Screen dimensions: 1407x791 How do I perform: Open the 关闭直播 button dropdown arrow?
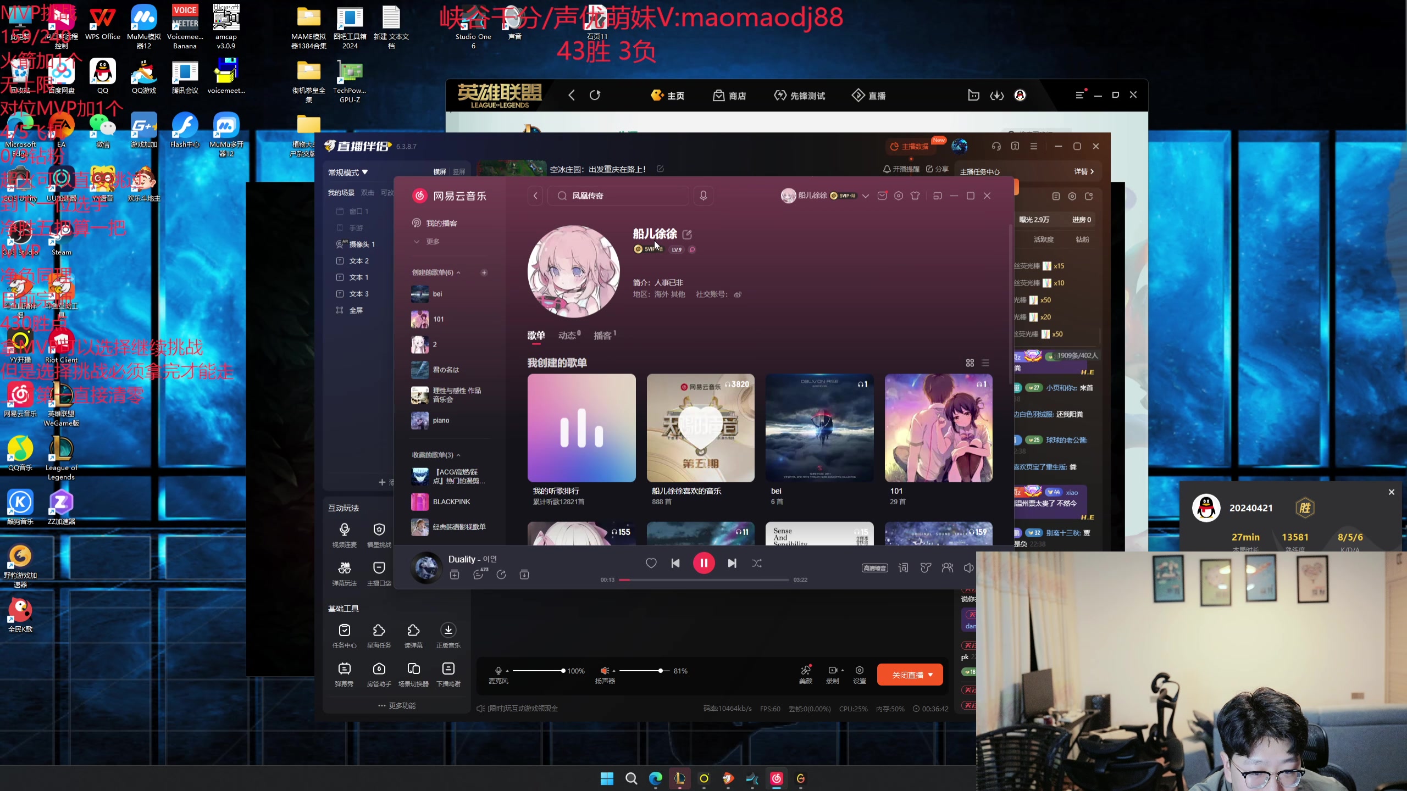point(930,675)
